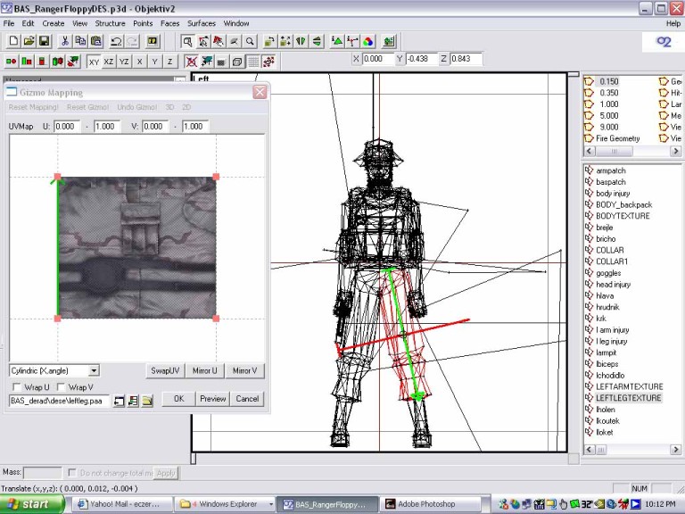Click the Preview button in Gizmo Mapping
Screen dimensions: 685x514
[x=212, y=399]
